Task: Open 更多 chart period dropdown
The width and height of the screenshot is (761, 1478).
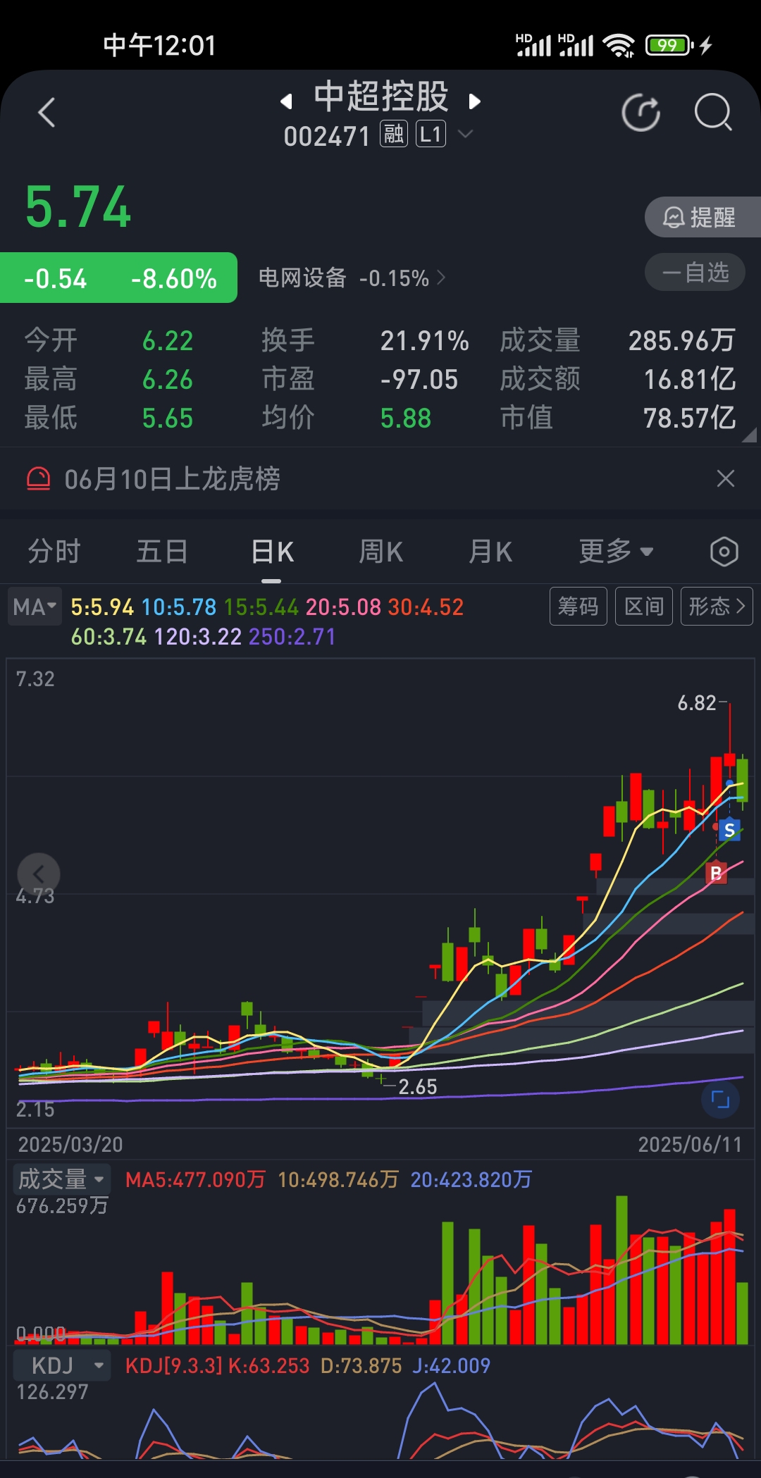Action: click(616, 551)
